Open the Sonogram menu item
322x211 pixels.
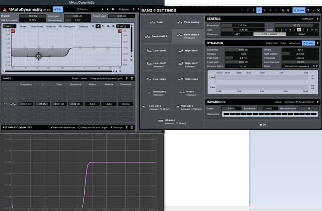69,26
